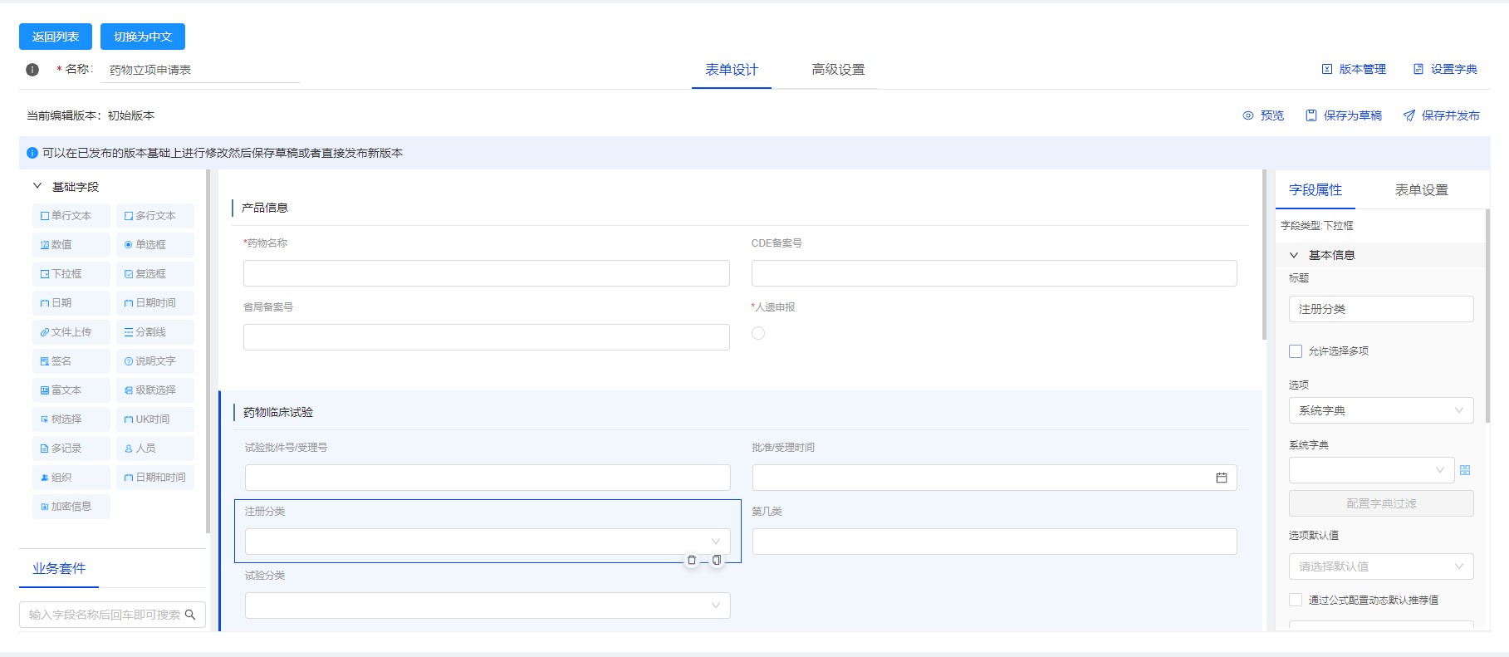Viewport: 1509px width, 657px height.
Task: Click the info icon beside 名称
Action: point(32,70)
